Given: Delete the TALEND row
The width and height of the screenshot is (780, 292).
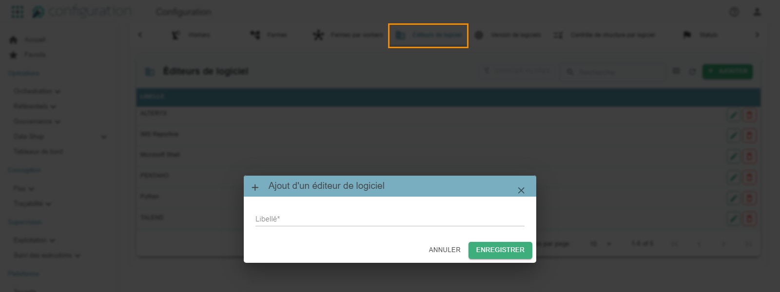Looking at the screenshot, I should coord(749,219).
